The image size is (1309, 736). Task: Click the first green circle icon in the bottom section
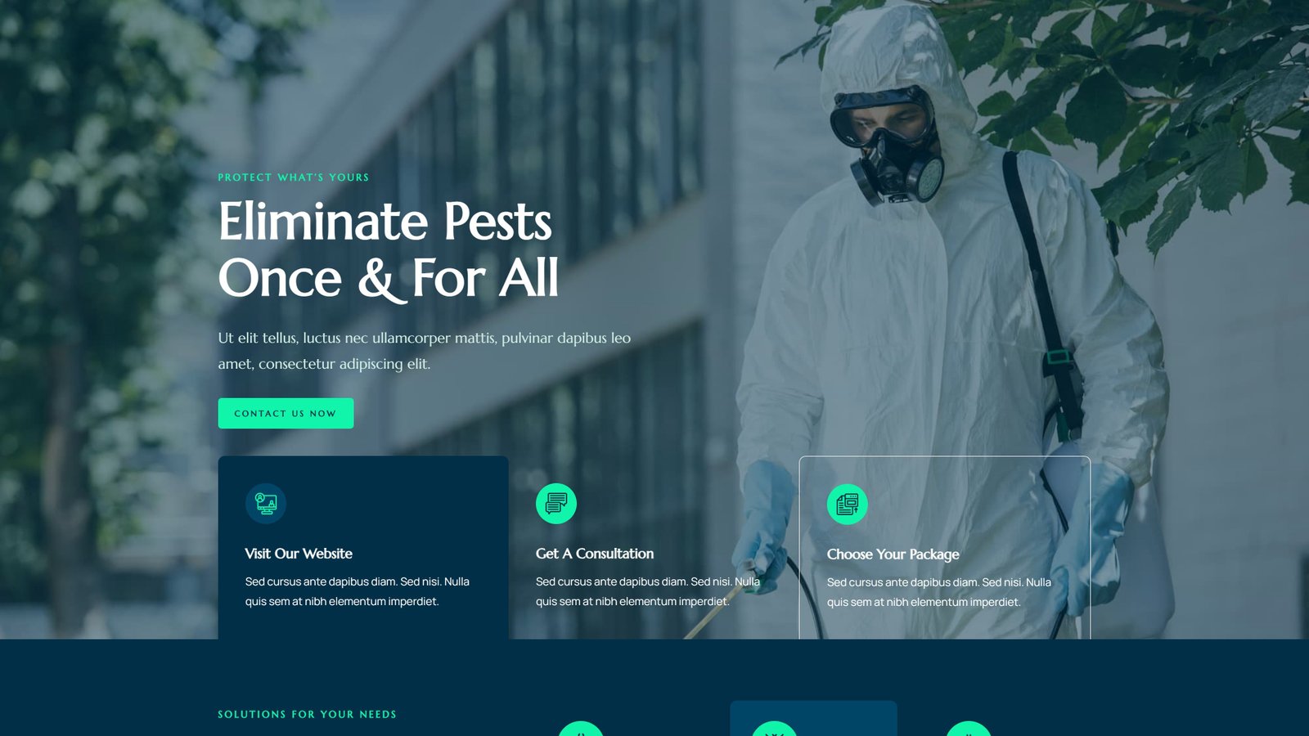click(581, 729)
